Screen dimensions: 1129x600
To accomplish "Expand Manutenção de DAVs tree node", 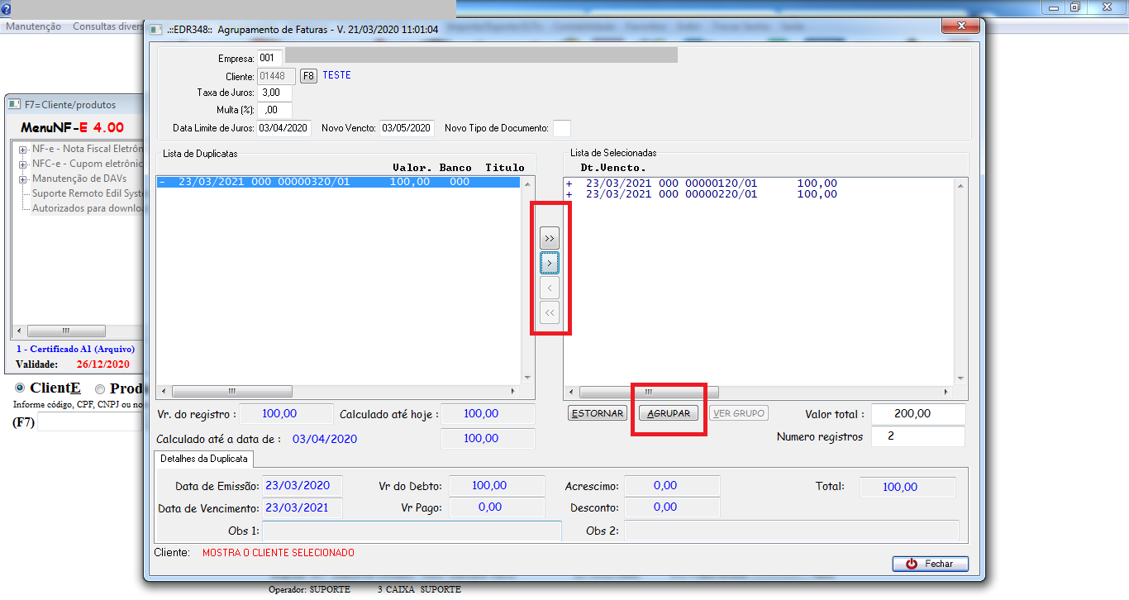I will tap(22, 179).
